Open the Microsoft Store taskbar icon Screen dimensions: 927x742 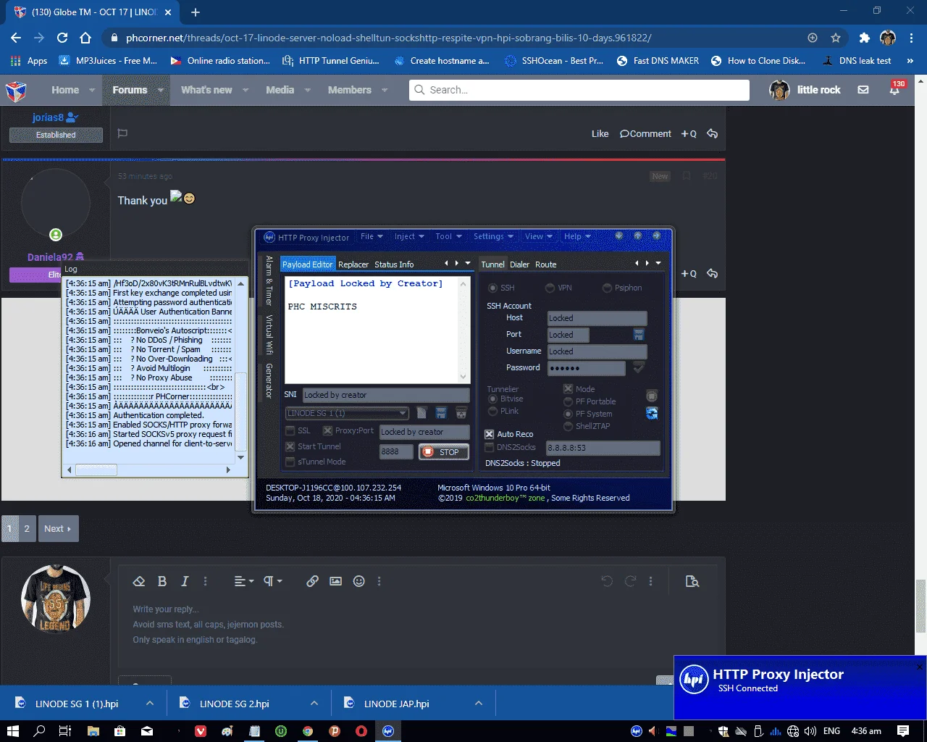tap(120, 731)
